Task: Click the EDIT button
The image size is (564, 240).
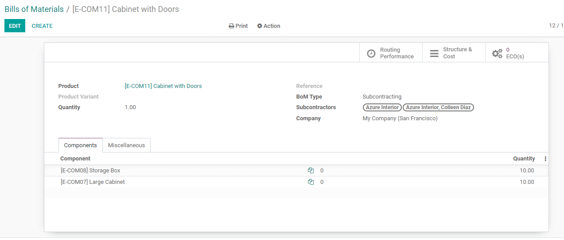Action: click(x=15, y=26)
